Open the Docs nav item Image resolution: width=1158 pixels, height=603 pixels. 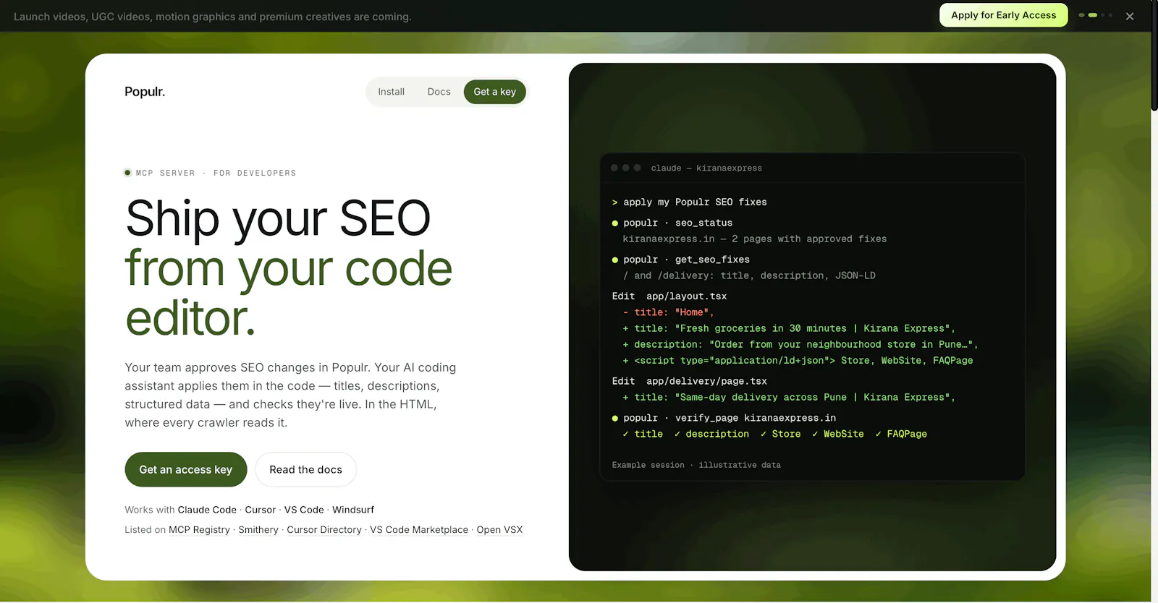pos(439,92)
